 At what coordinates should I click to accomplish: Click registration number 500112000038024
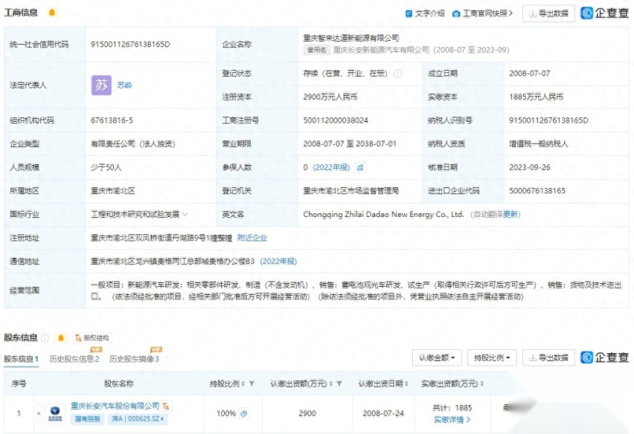(336, 120)
